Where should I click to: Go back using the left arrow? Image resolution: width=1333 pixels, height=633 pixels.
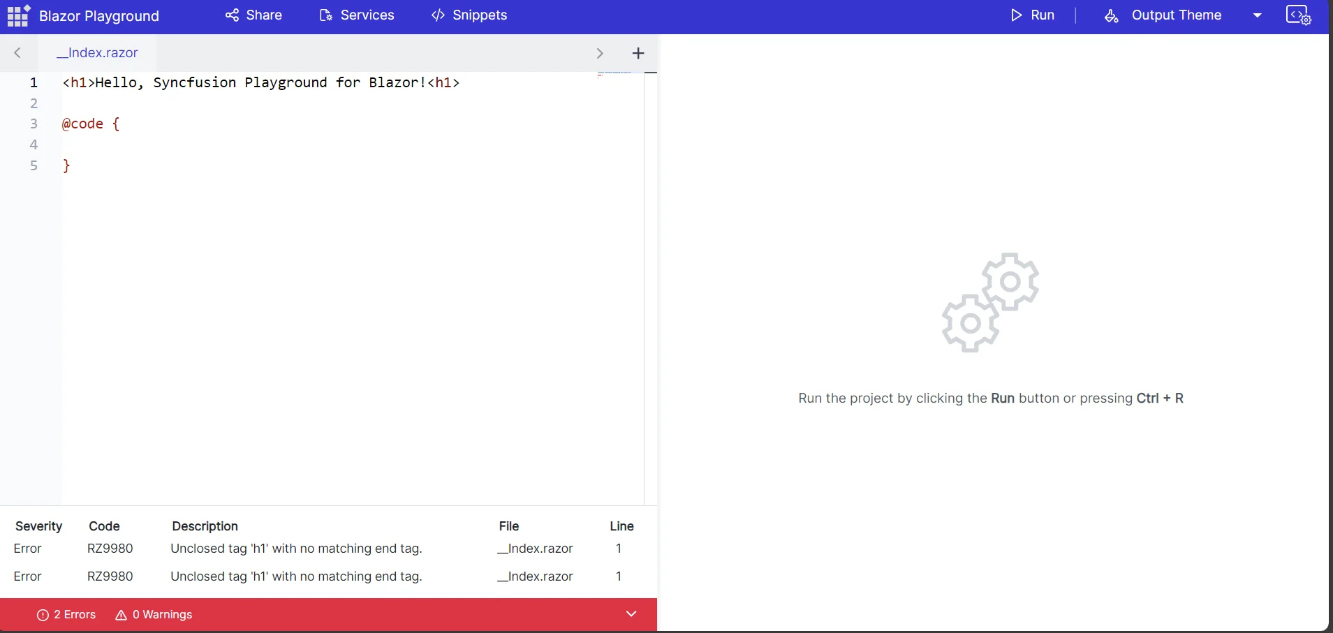(x=17, y=52)
